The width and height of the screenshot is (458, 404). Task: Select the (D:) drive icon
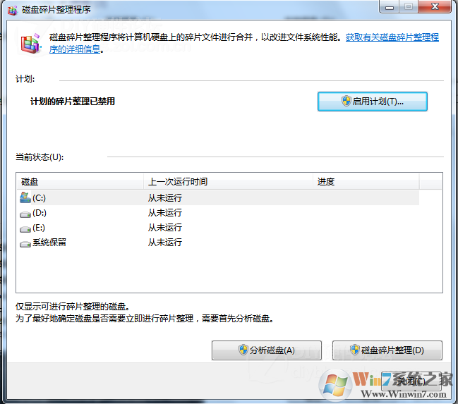(x=25, y=214)
